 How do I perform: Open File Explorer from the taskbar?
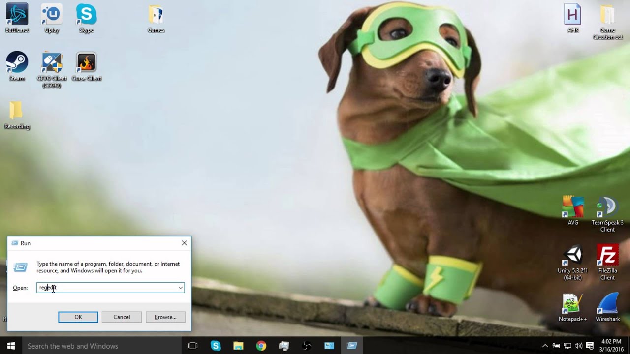coord(238,346)
